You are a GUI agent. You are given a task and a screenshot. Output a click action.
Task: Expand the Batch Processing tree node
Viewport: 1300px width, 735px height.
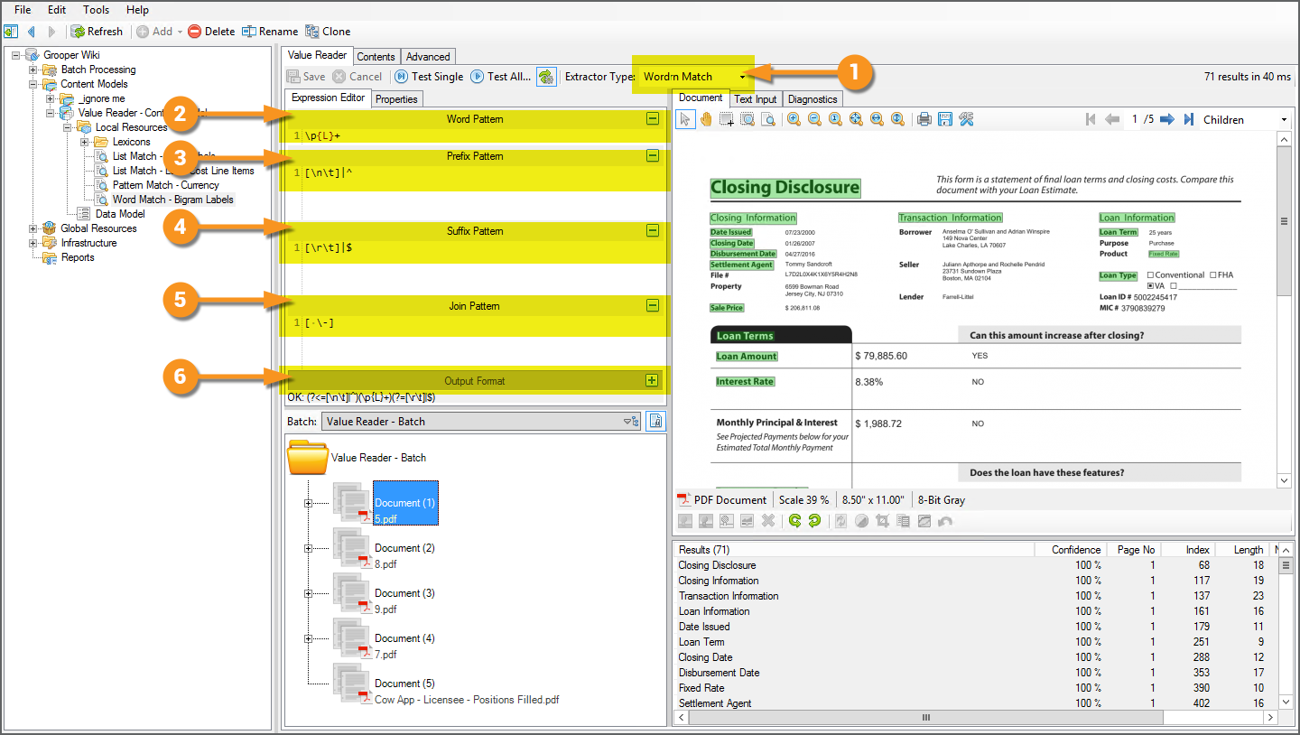(34, 70)
